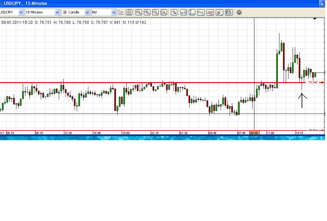Click the 14:15 time axis label

[299, 133]
